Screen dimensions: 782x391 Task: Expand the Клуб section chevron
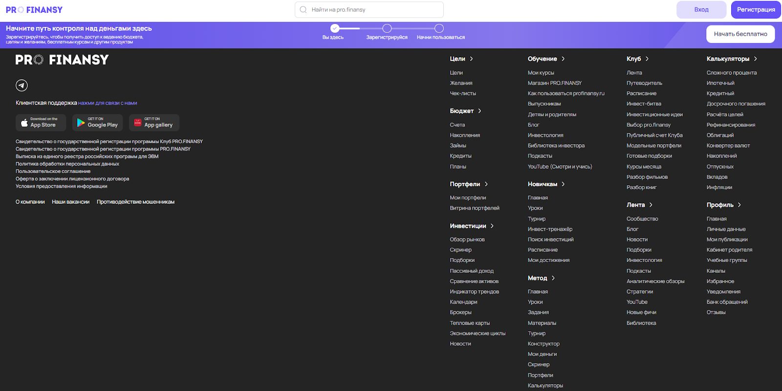(647, 59)
